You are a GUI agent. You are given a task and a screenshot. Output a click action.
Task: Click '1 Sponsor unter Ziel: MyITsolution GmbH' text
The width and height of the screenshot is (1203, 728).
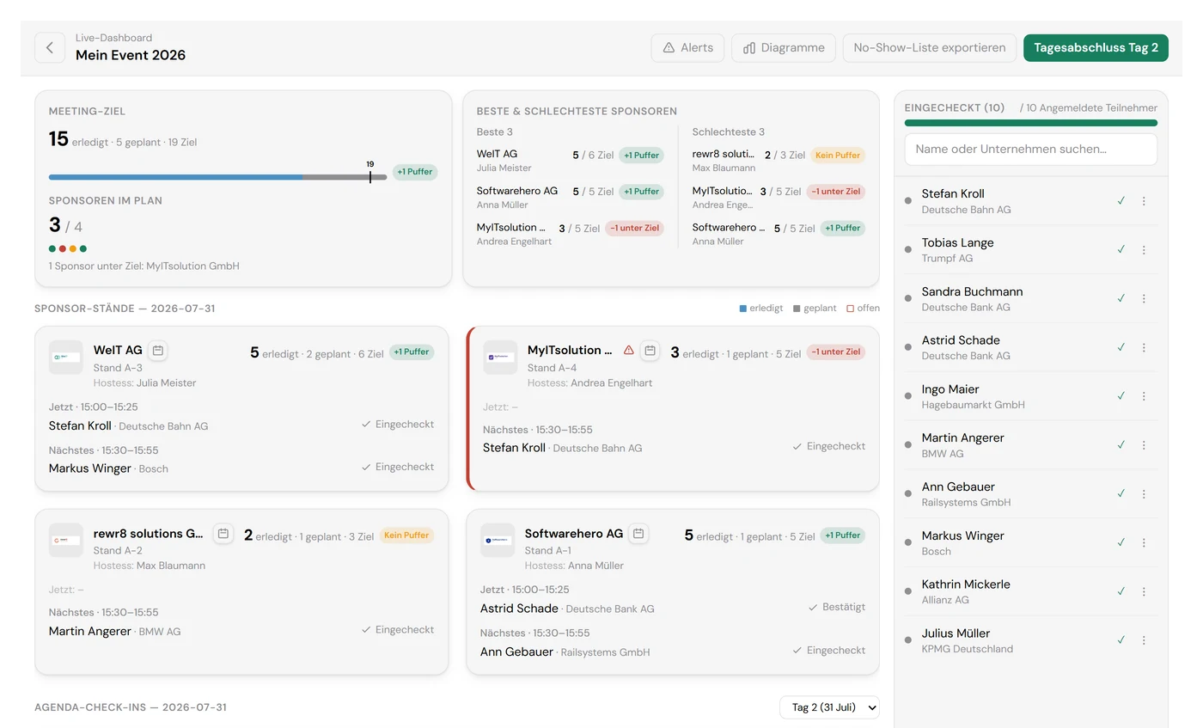point(144,266)
